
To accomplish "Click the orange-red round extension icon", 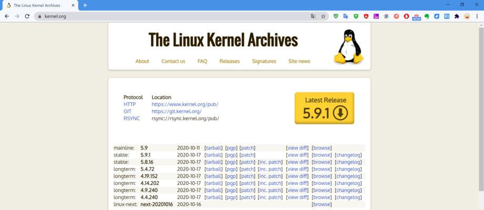I will (x=396, y=16).
